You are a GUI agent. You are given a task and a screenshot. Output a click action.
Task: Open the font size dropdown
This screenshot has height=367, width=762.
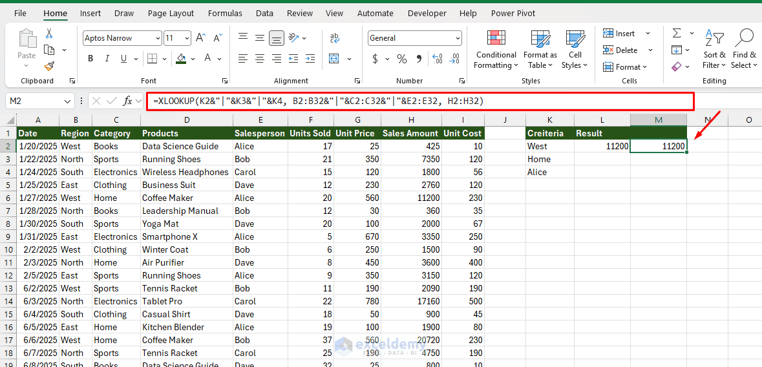click(x=187, y=38)
